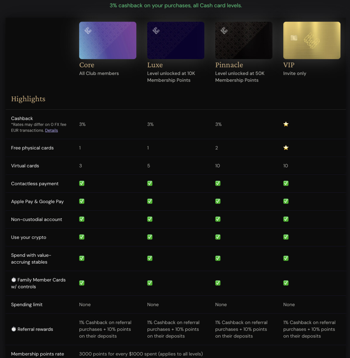The width and height of the screenshot is (350, 358).
Task: Click Pinnacle's Family Member Cards checkmark
Action: (218, 283)
